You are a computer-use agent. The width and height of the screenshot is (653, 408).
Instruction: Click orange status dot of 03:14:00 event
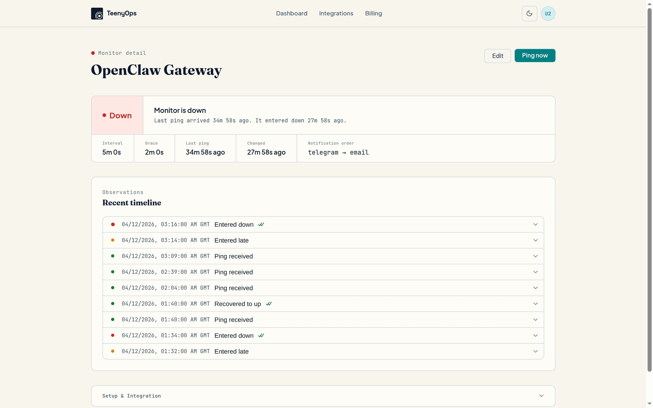tap(113, 240)
